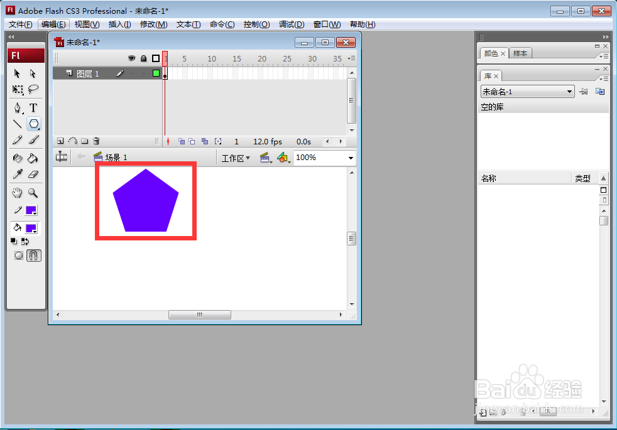Toggle show all layers as outlines
This screenshot has width=617, height=430.
coord(156,58)
